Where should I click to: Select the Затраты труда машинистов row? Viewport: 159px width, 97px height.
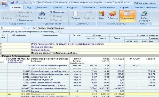(79, 68)
